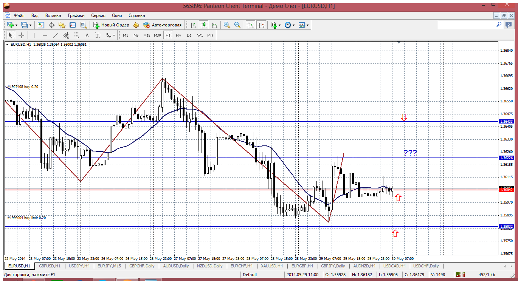The image size is (518, 281).
Task: Enable Авто-торговля button
Action: [162, 25]
